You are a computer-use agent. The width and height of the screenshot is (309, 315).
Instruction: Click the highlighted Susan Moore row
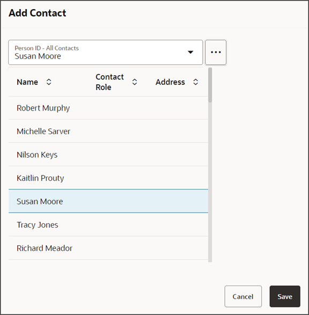[108, 201]
